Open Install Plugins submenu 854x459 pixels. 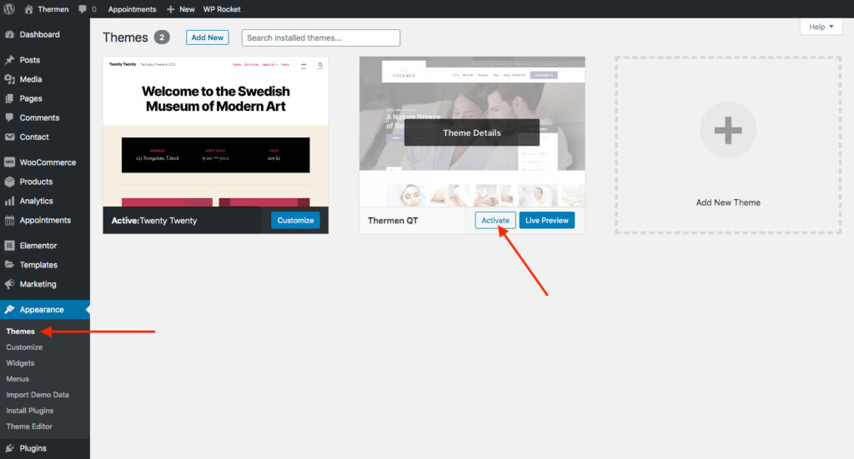point(30,411)
